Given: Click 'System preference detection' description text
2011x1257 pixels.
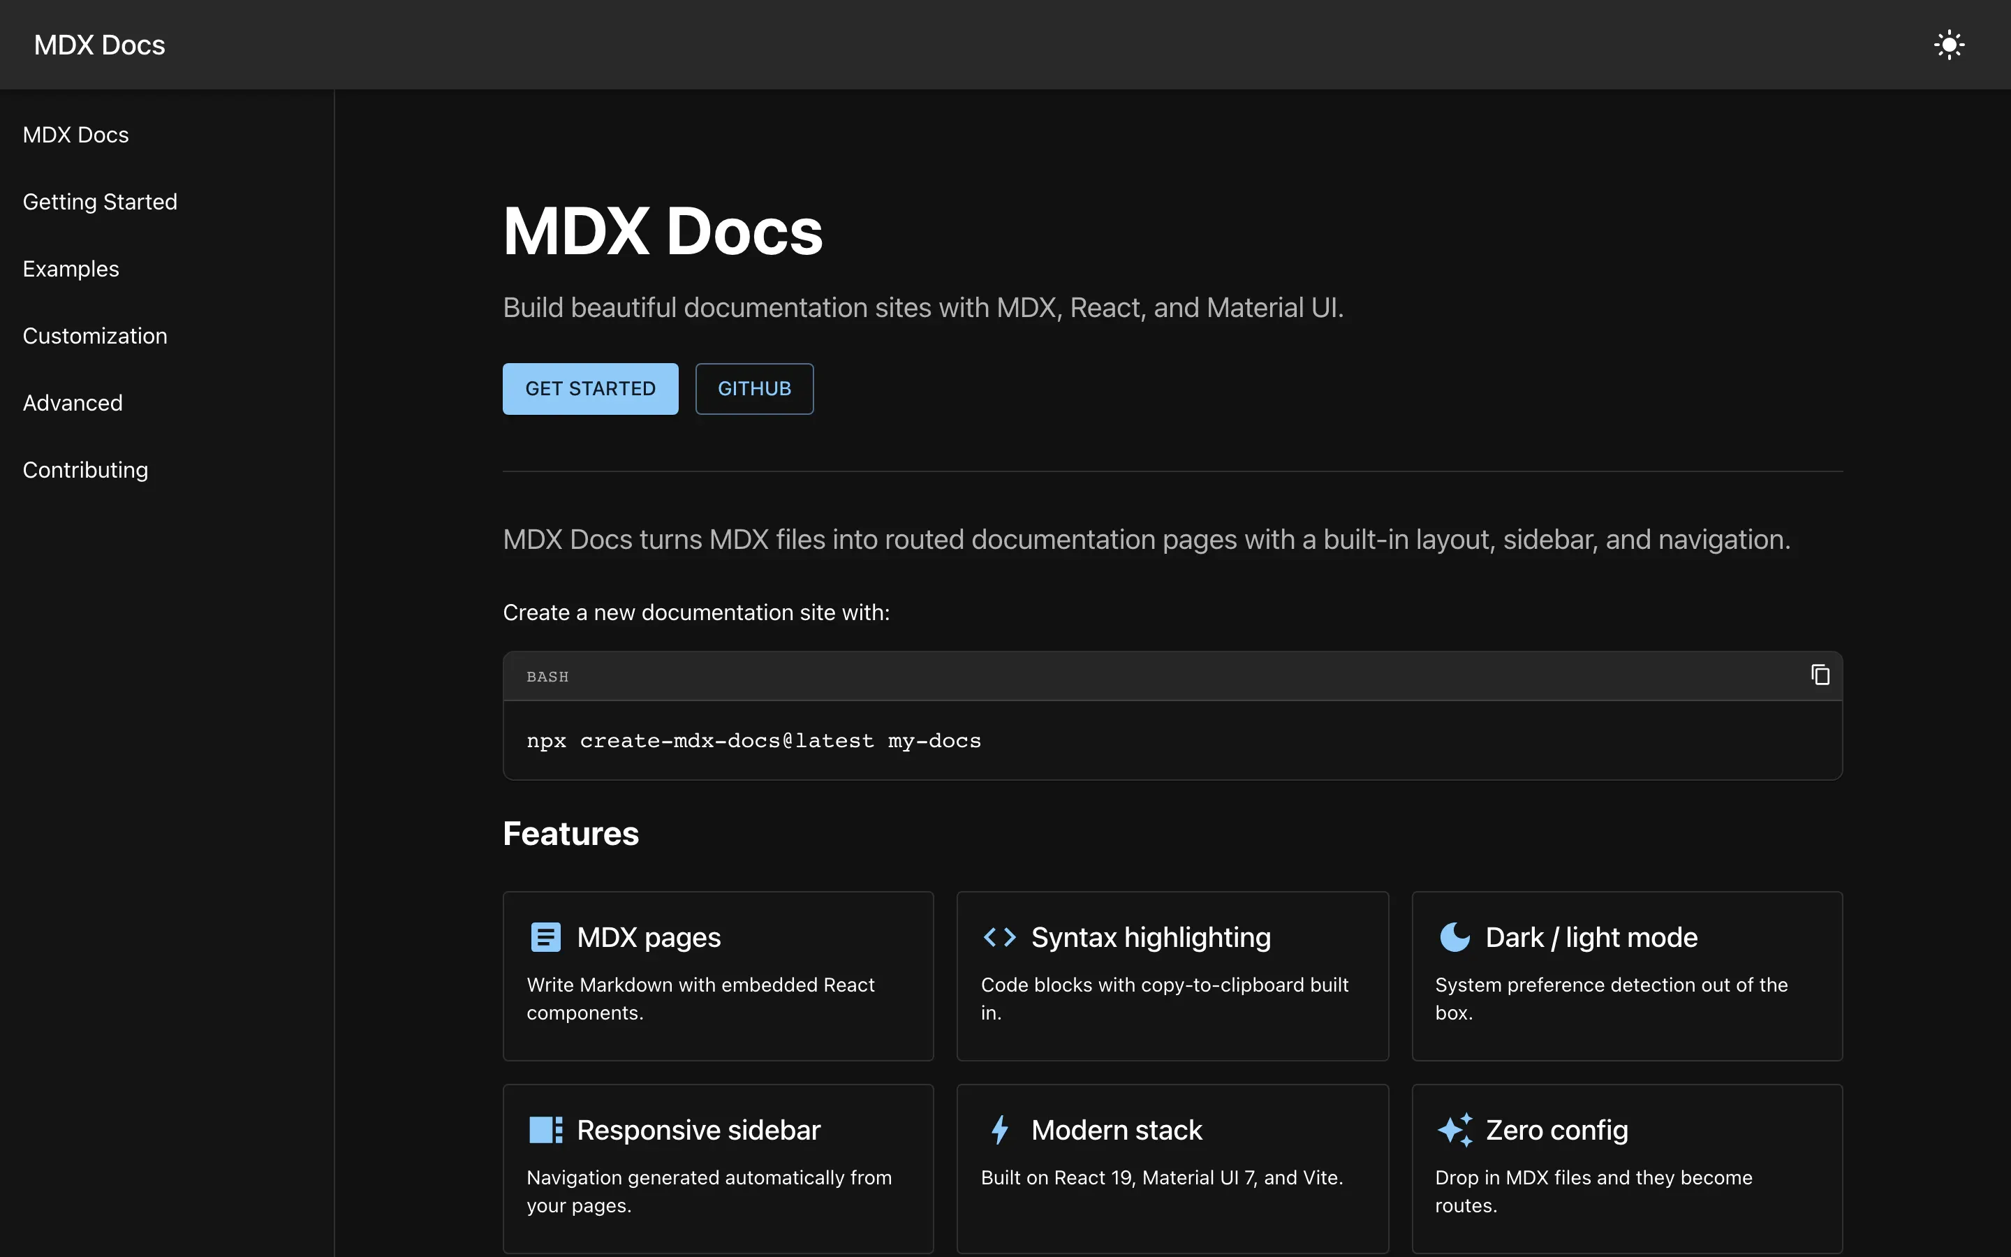Looking at the screenshot, I should pyautogui.click(x=1612, y=999).
